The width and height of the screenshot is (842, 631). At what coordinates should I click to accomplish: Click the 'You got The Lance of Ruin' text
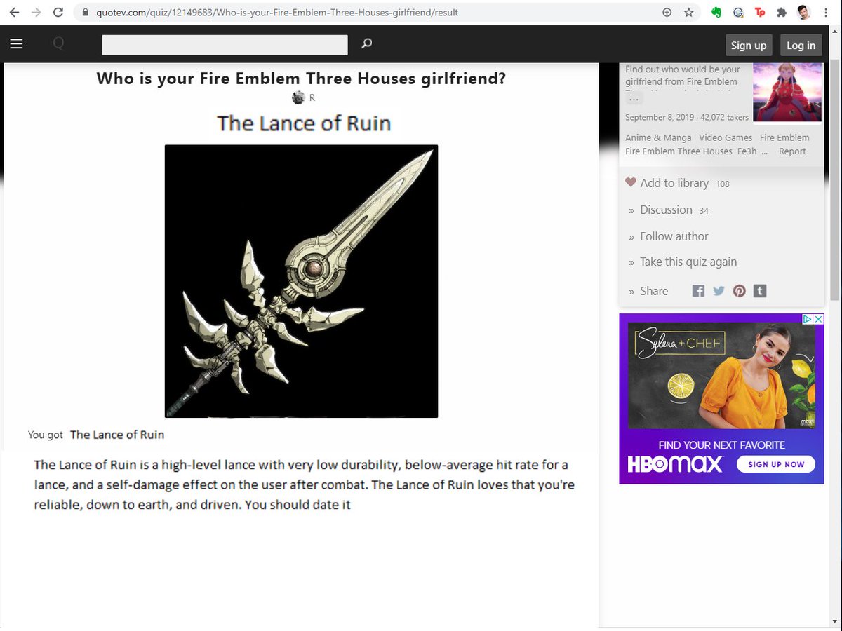[x=96, y=435]
